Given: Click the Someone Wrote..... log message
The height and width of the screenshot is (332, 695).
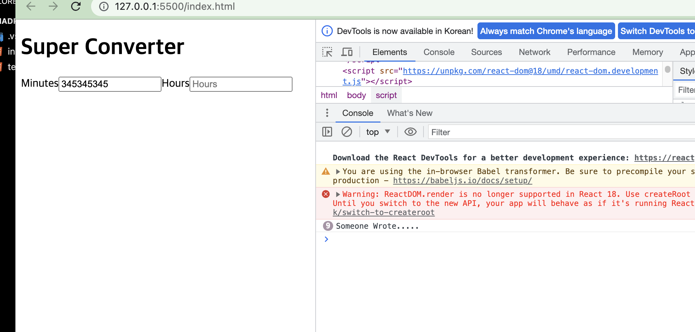Looking at the screenshot, I should coord(377,226).
